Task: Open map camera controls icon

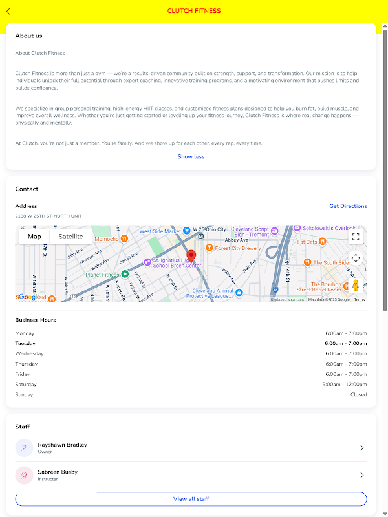Action: coord(356,258)
